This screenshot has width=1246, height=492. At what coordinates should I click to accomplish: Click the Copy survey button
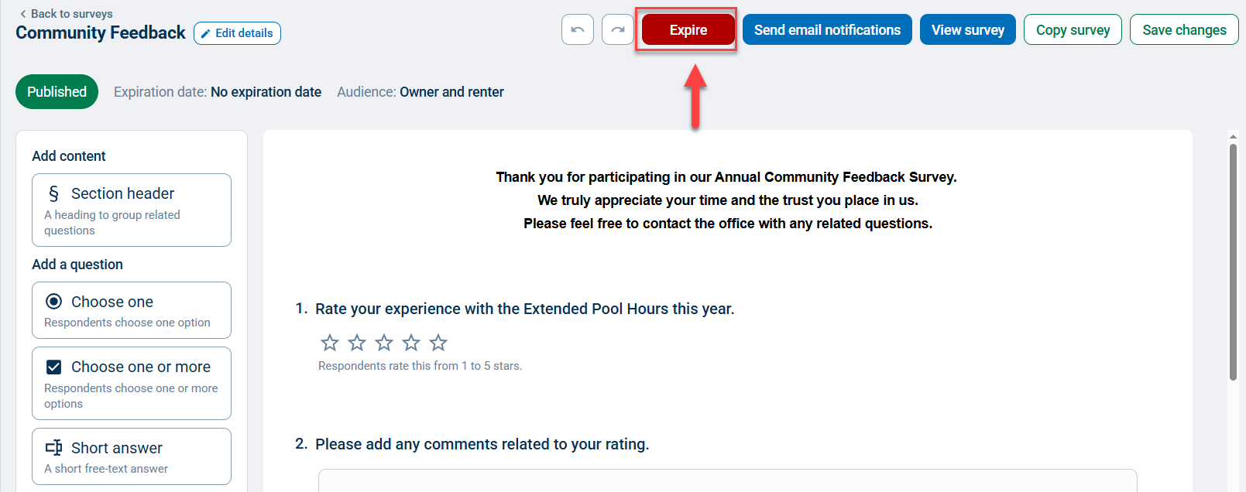[x=1073, y=30]
